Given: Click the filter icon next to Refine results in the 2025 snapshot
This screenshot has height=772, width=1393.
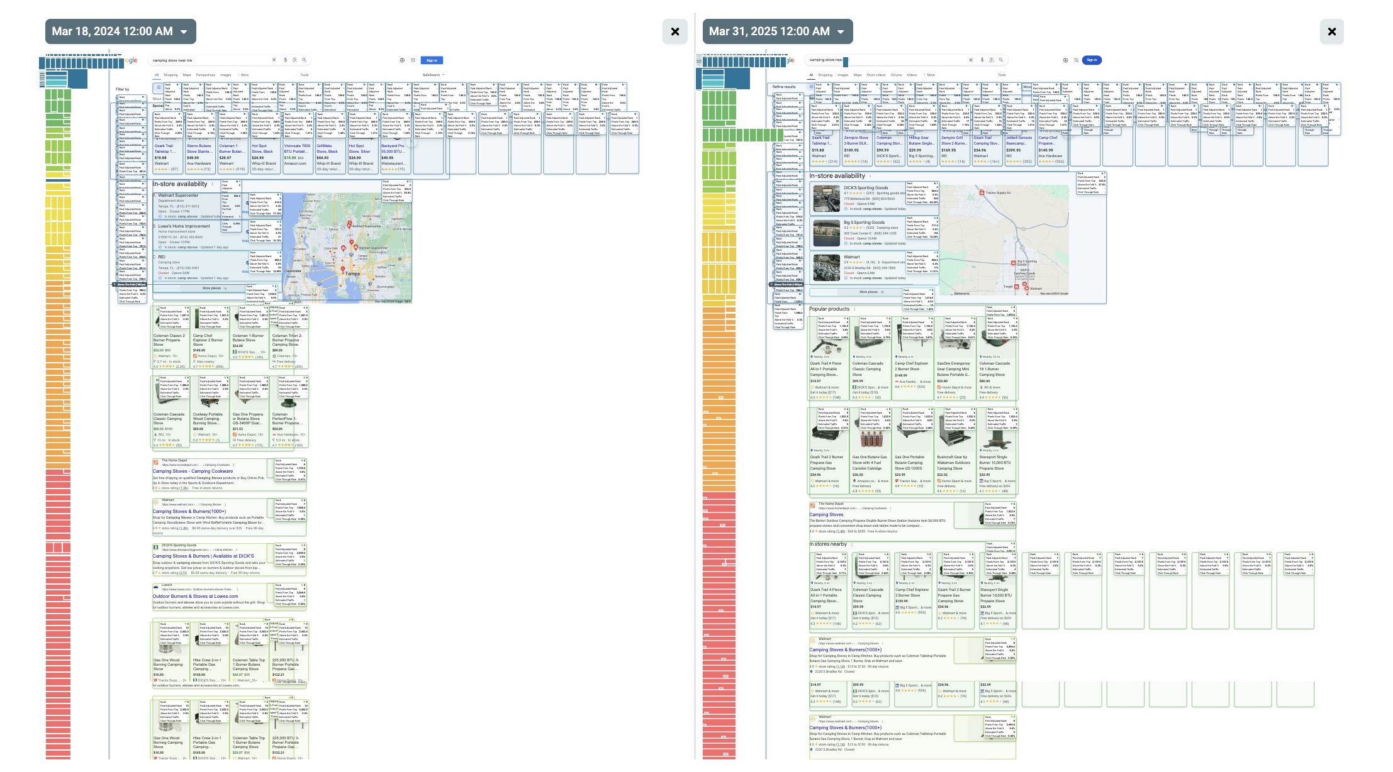Looking at the screenshot, I should (x=811, y=86).
